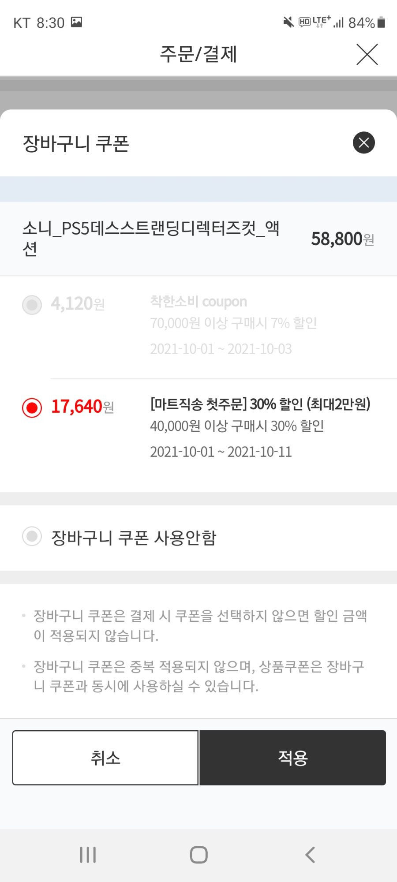Select the 4,120원 착한소비 coupon radio button
Screen dimensions: 397x882
[32, 305]
